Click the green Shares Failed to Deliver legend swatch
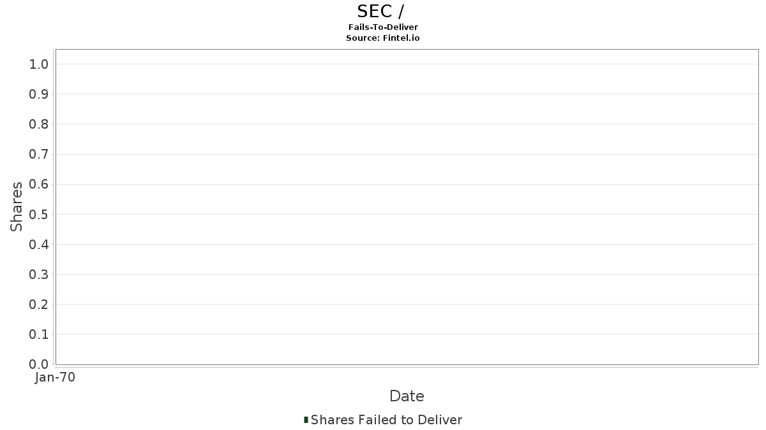The image size is (766, 430). (306, 420)
